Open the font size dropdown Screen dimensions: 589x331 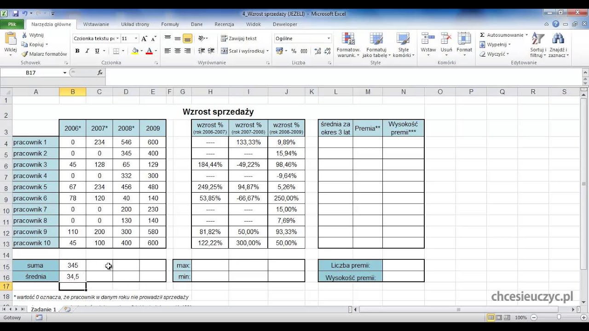point(136,39)
